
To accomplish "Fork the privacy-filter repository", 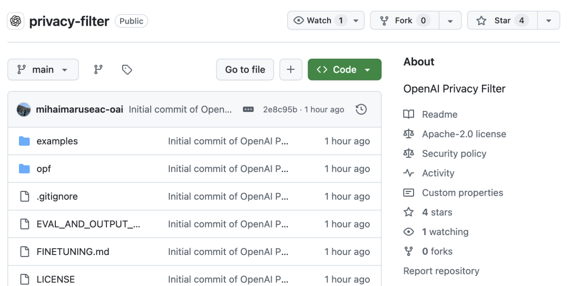I will coord(404,21).
